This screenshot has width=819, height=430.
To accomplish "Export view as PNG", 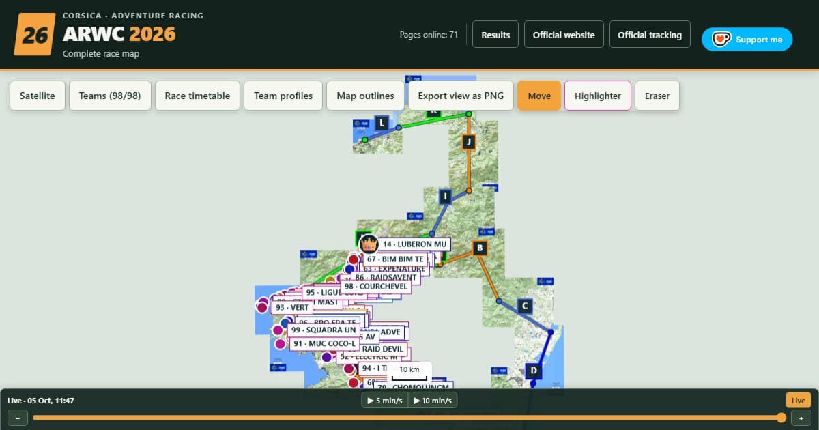I will point(461,96).
